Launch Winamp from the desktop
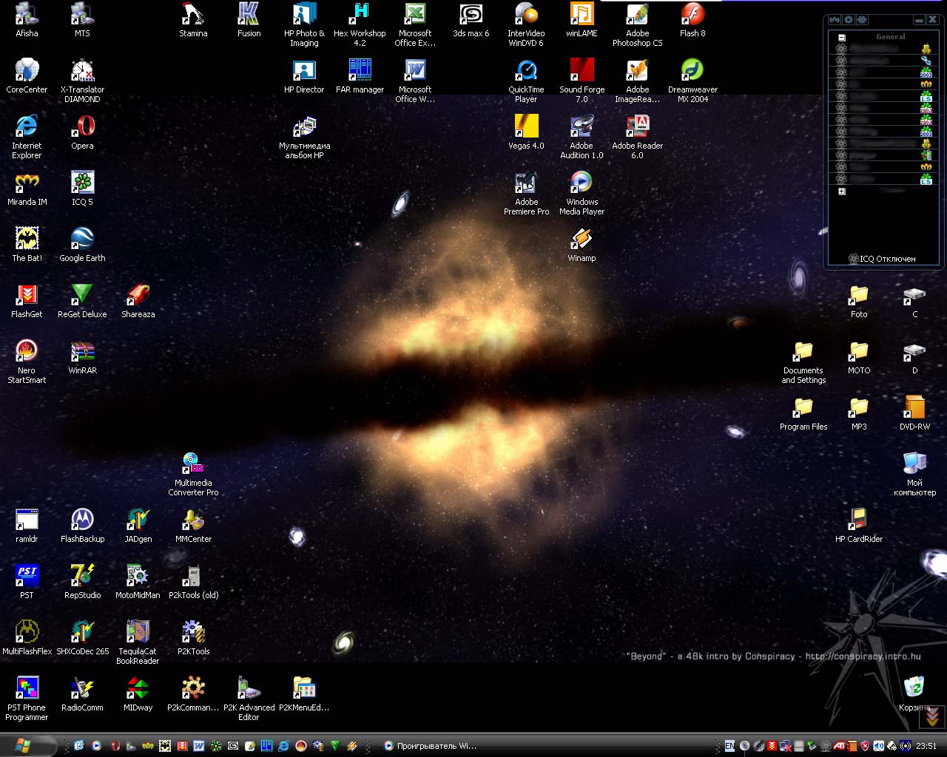This screenshot has width=947, height=757. click(582, 245)
